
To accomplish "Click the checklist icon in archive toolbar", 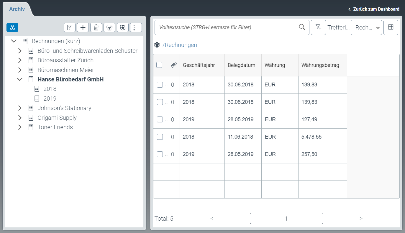I will 136,27.
